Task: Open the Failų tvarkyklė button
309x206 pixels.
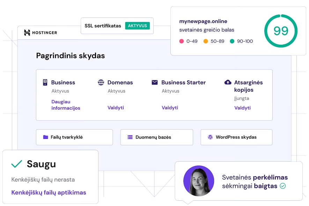Action: 74,137
